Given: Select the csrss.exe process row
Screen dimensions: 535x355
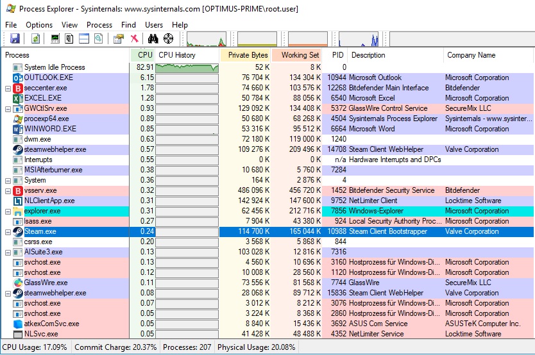Looking at the screenshot, I should point(267,242).
